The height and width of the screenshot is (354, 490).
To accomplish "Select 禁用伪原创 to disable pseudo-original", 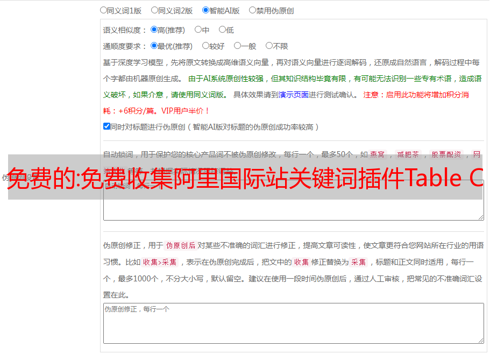I will (252, 10).
